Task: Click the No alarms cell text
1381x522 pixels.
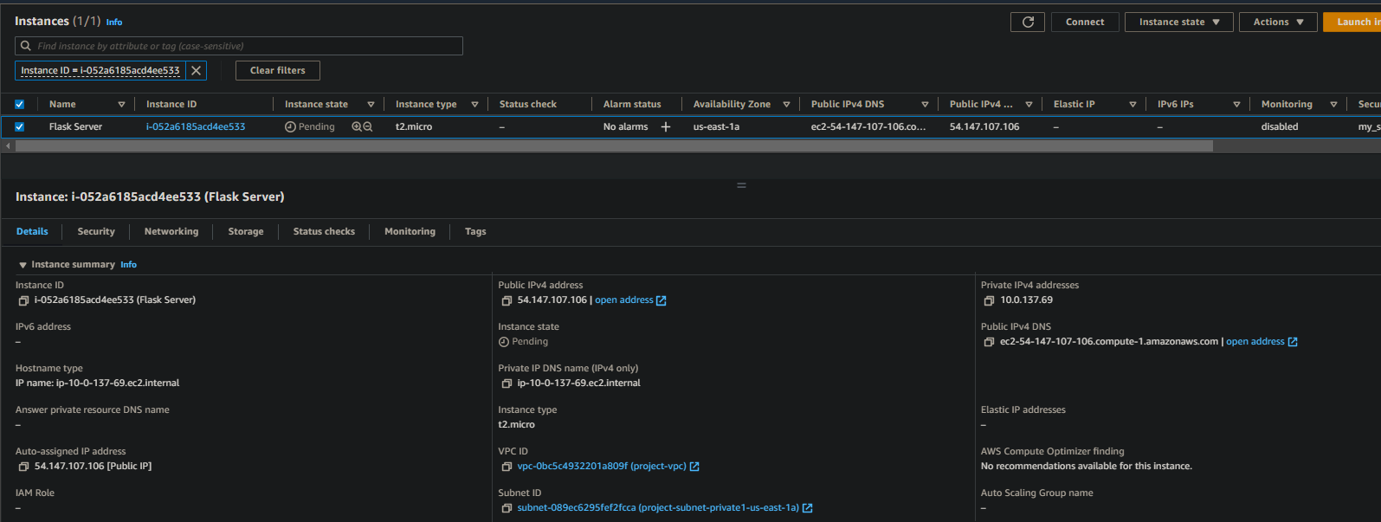Action: pos(626,127)
